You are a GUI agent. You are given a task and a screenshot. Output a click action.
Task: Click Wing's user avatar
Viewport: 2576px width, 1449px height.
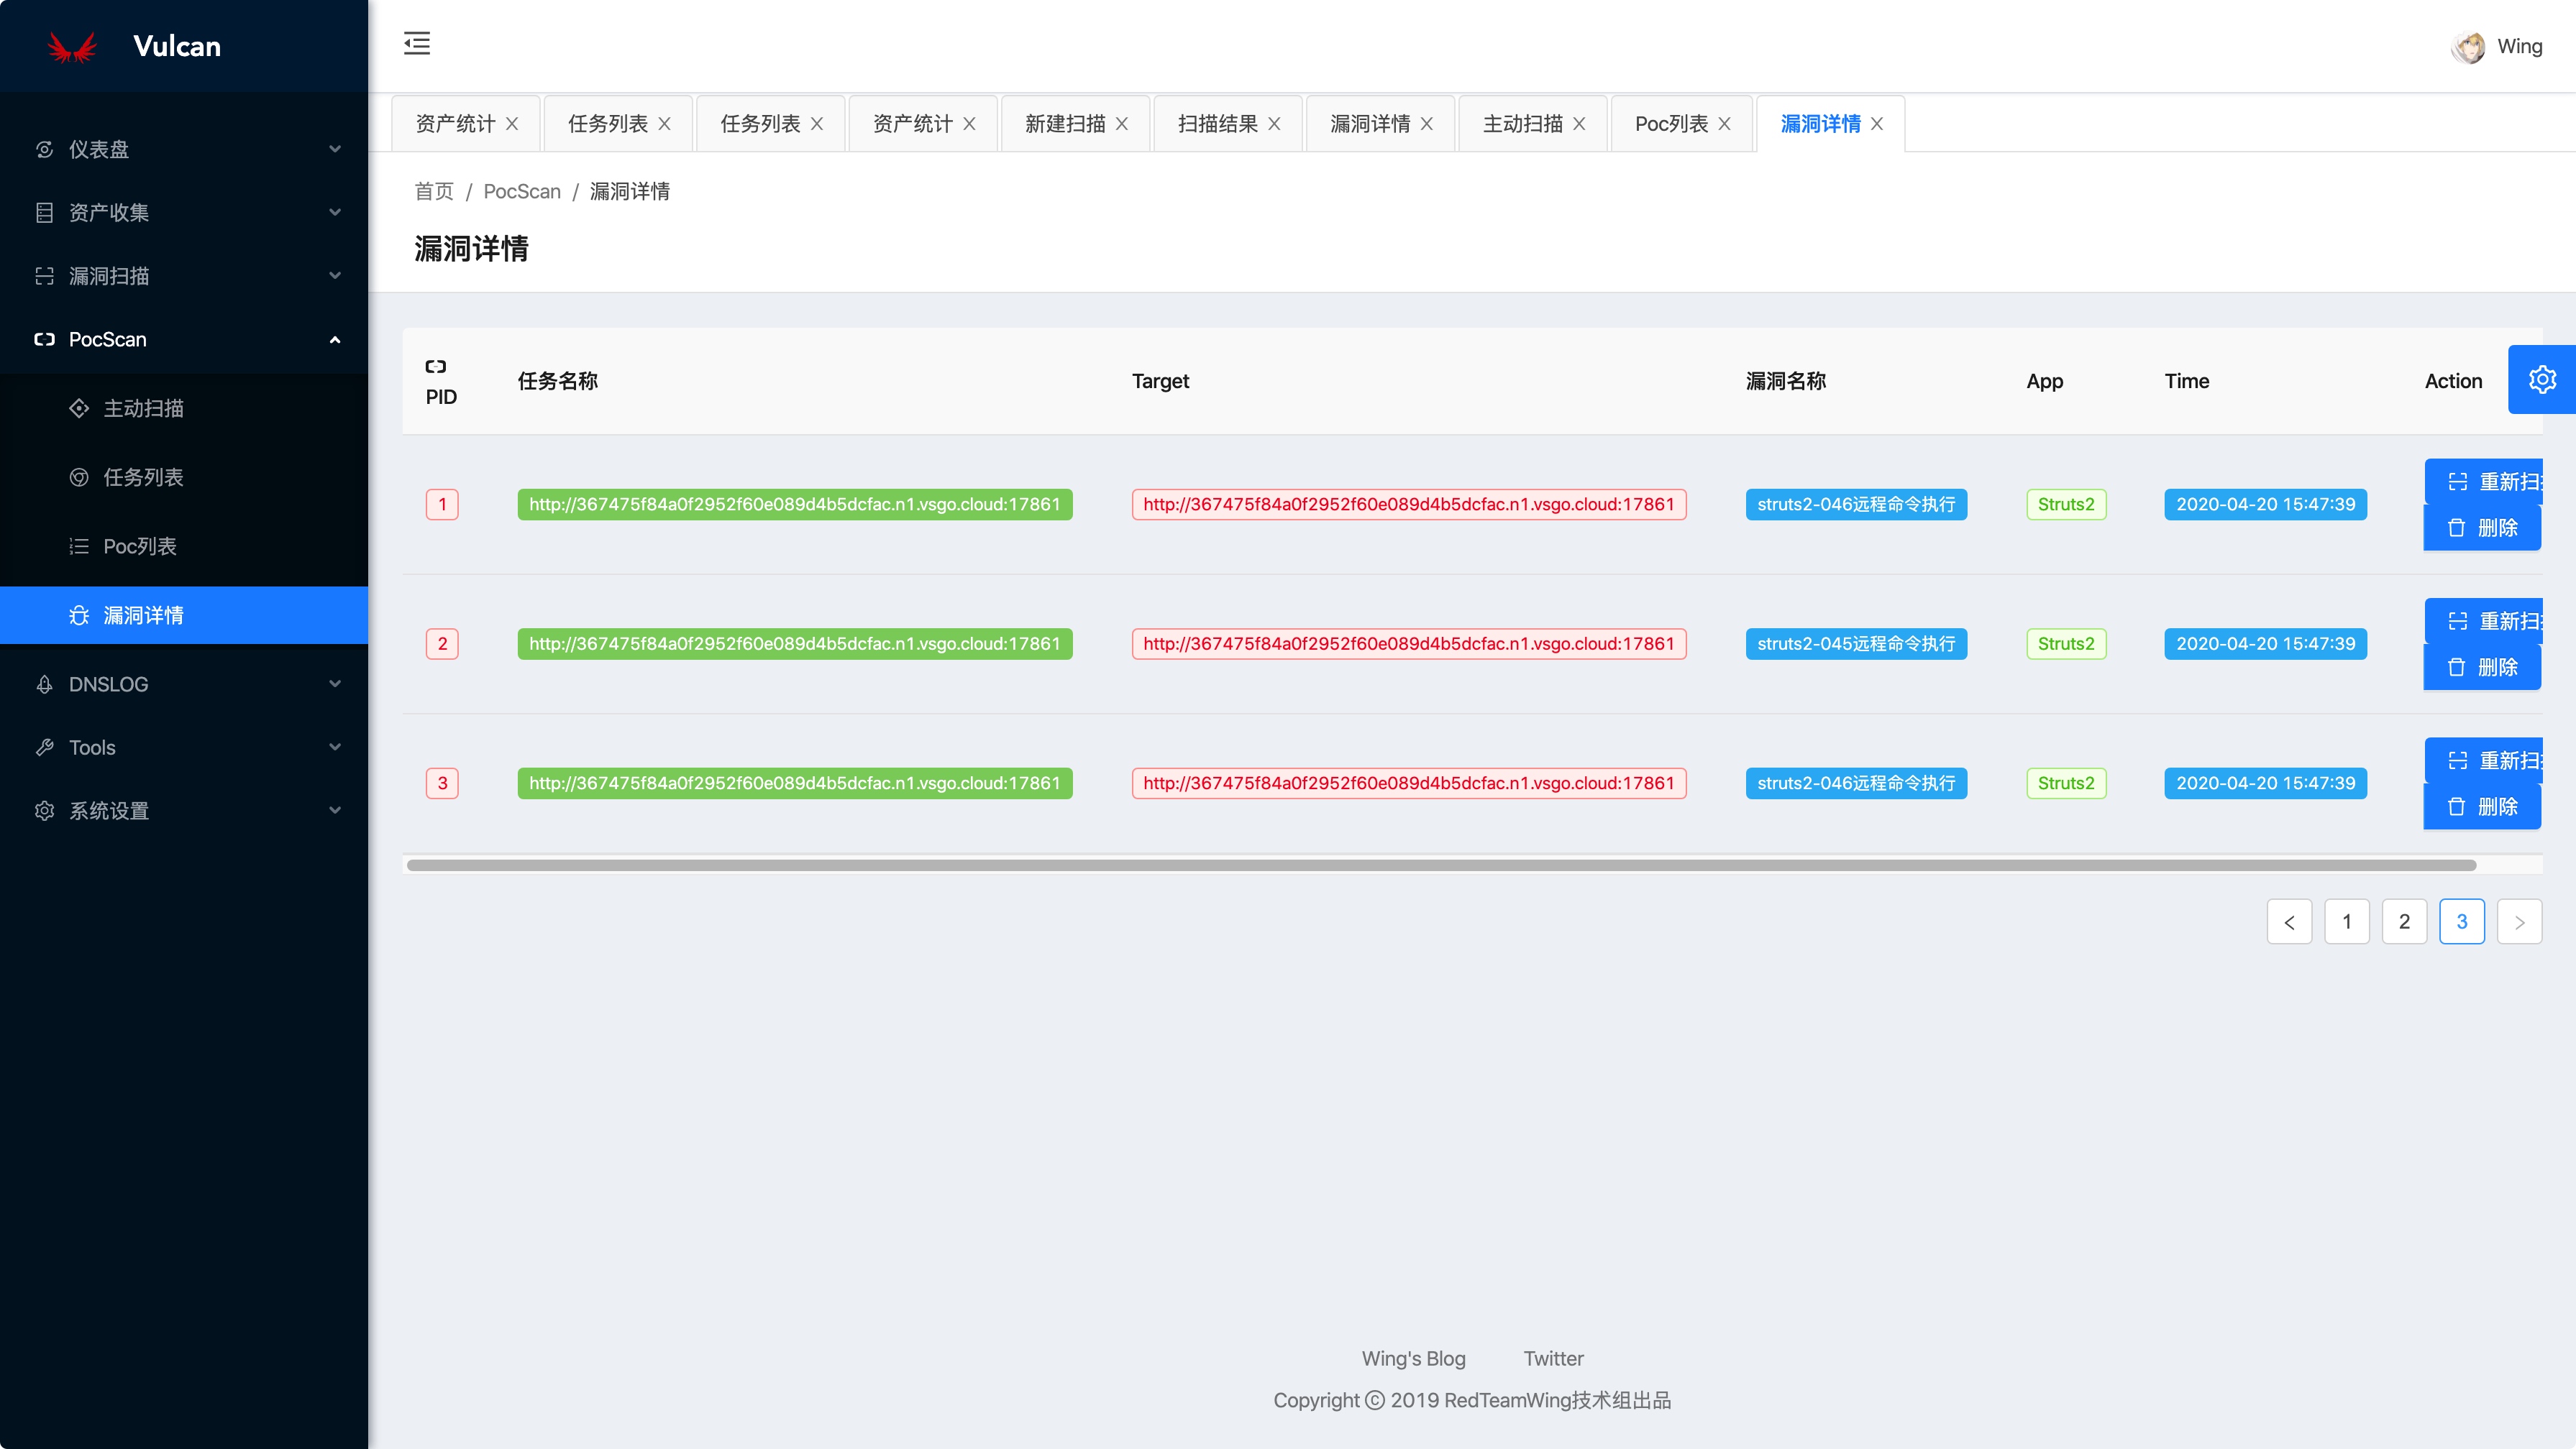coord(2467,47)
